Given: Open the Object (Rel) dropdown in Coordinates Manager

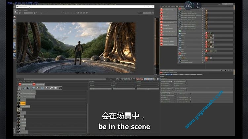Looking at the screenshot, I should 101,89.
